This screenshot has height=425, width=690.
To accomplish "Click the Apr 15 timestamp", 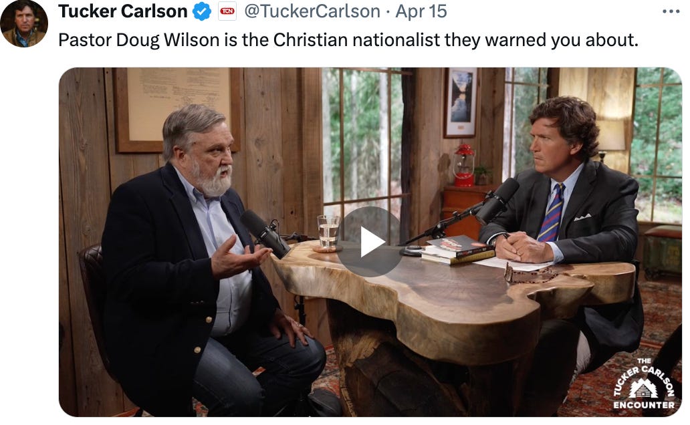I will click(x=421, y=11).
